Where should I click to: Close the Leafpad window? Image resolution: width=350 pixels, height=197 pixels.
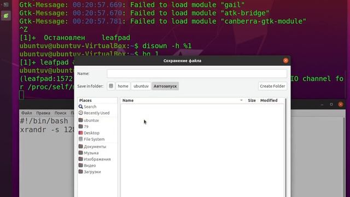coord(341,105)
